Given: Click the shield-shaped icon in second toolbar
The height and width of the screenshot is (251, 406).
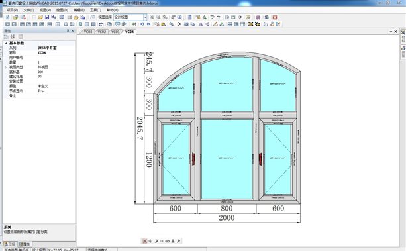Looking at the screenshot, I should pyautogui.click(x=117, y=24).
